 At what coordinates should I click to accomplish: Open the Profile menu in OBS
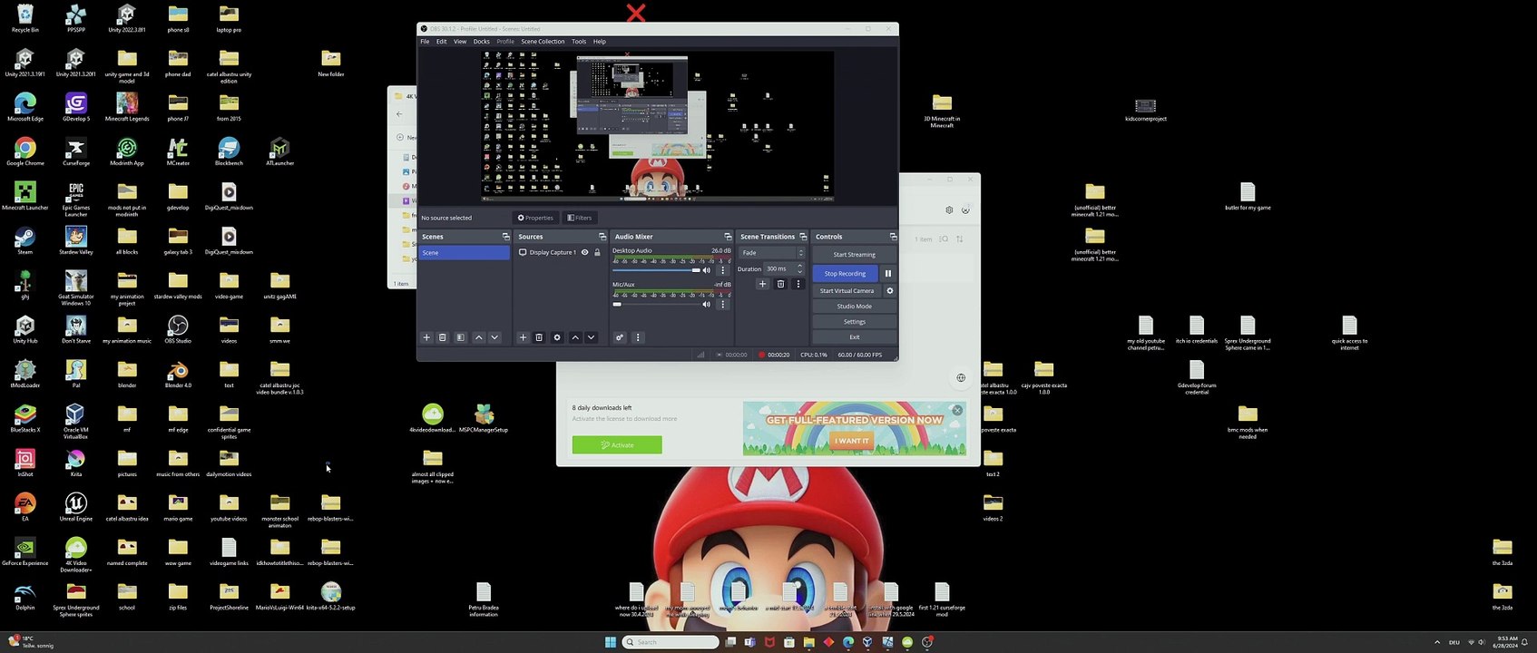[x=505, y=42]
